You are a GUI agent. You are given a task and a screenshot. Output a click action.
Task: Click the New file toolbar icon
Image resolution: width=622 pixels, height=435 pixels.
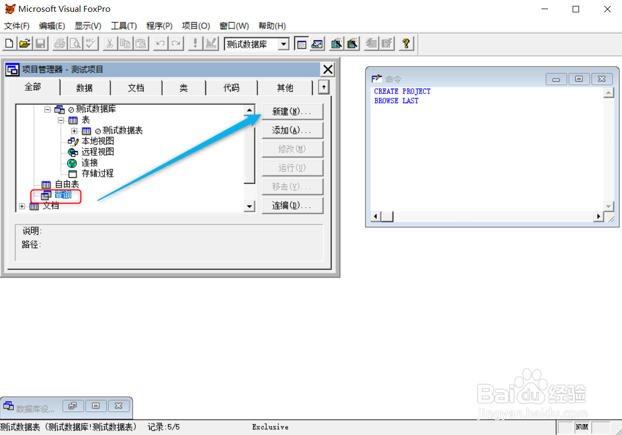pyautogui.click(x=9, y=44)
